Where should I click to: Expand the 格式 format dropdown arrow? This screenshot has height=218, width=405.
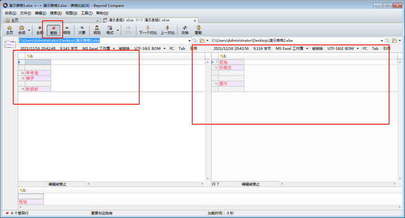[x=118, y=30]
